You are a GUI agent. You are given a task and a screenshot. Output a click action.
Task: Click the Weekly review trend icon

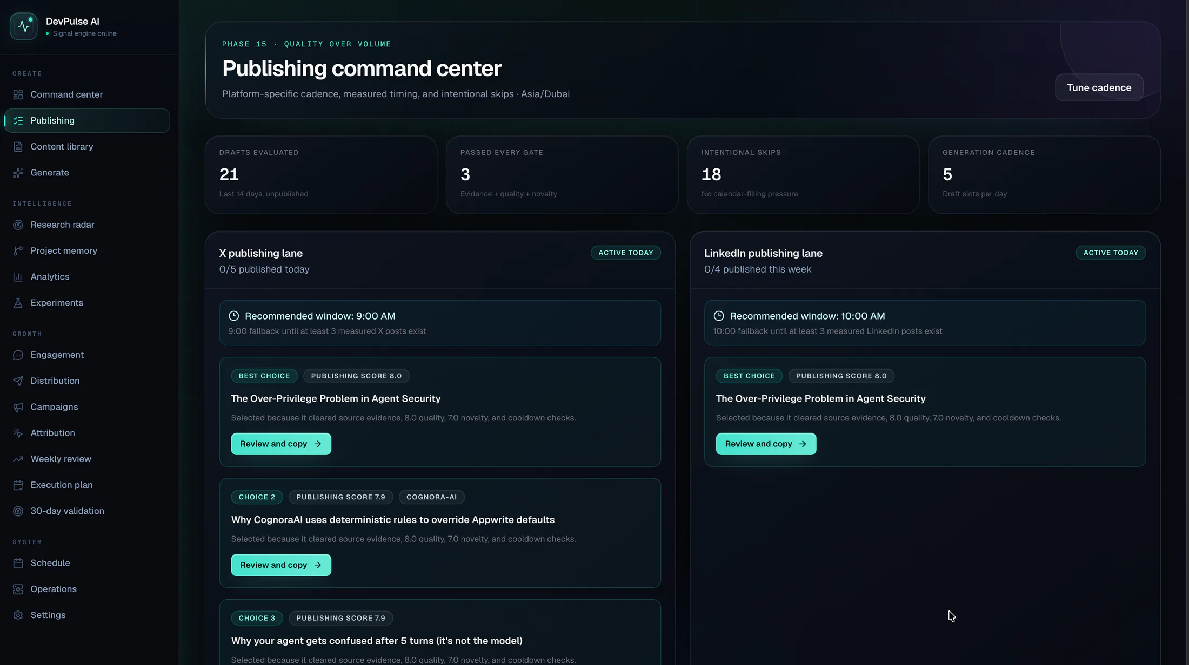tap(18, 459)
